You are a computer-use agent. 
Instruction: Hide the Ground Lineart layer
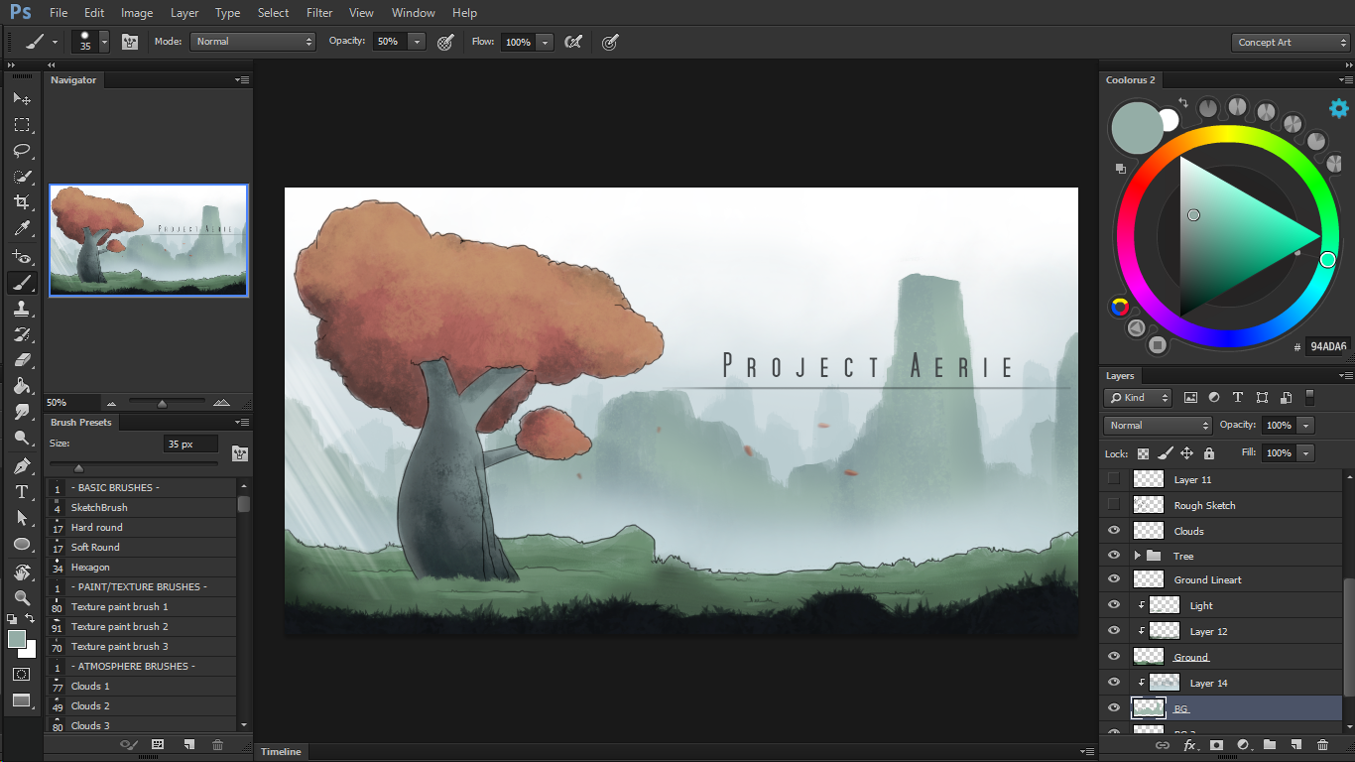1114,579
